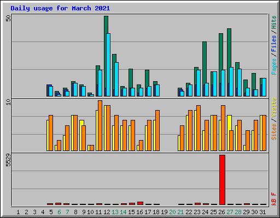Click the 'Sites' legend label
Viewport: 280px width, 218px height.
pyautogui.click(x=274, y=131)
